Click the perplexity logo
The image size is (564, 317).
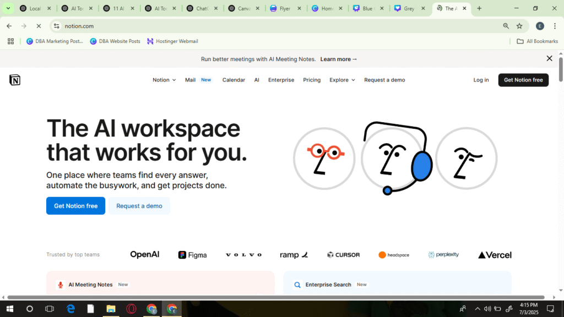tap(443, 255)
